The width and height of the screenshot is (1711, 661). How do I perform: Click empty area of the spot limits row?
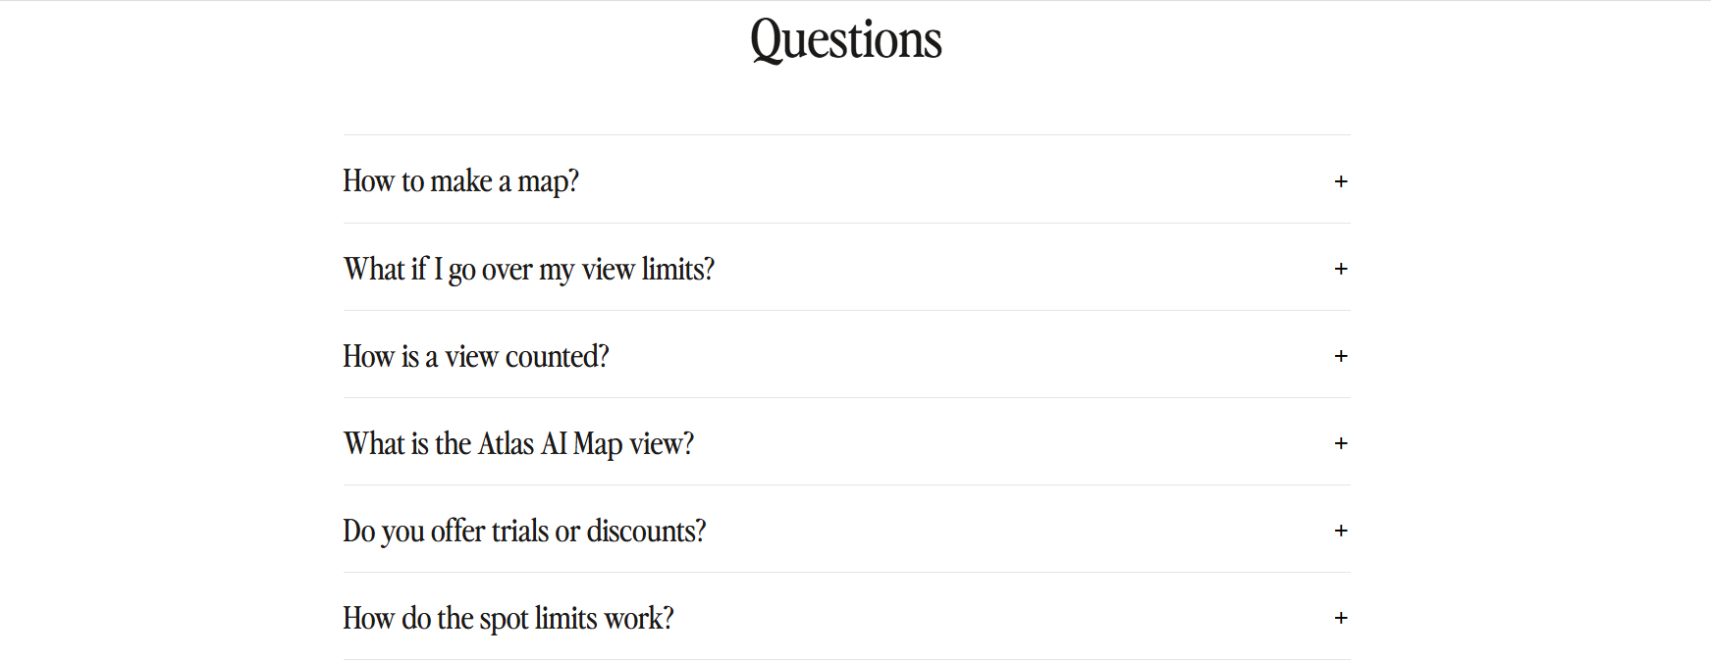(982, 618)
